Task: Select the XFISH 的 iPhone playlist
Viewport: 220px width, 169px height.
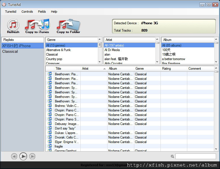Action: tap(23, 46)
